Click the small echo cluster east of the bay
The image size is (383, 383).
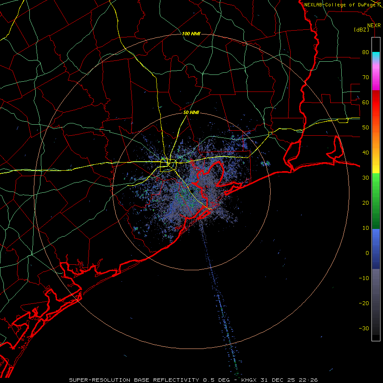(x=266, y=163)
